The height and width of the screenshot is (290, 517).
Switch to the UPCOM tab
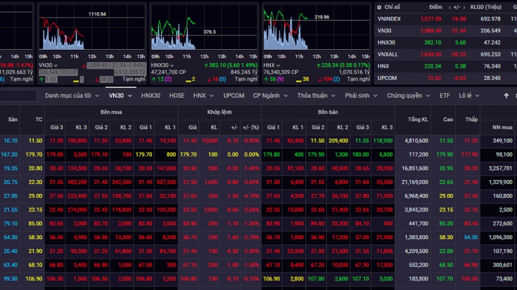(234, 95)
